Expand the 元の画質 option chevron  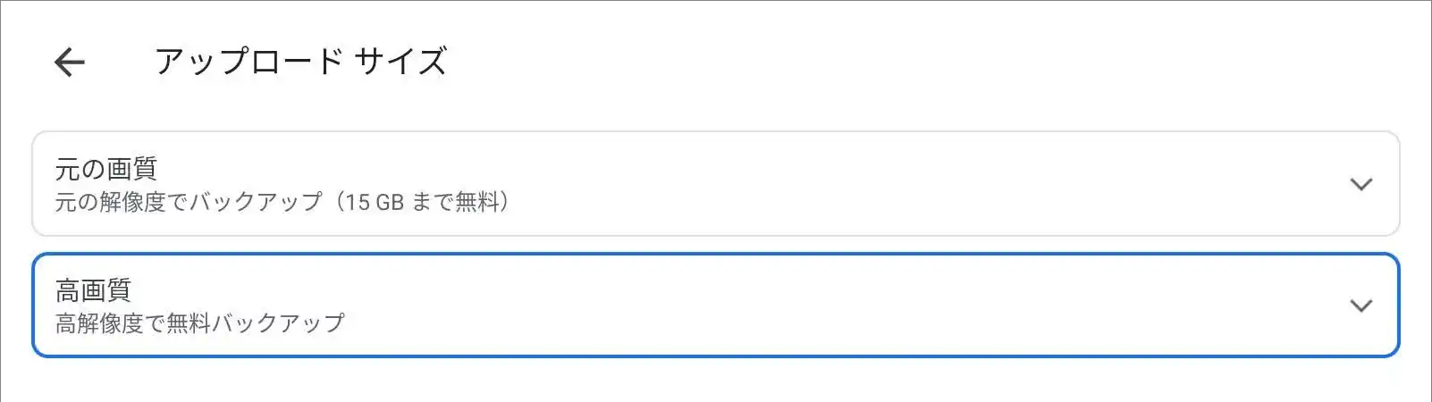pos(1360,184)
